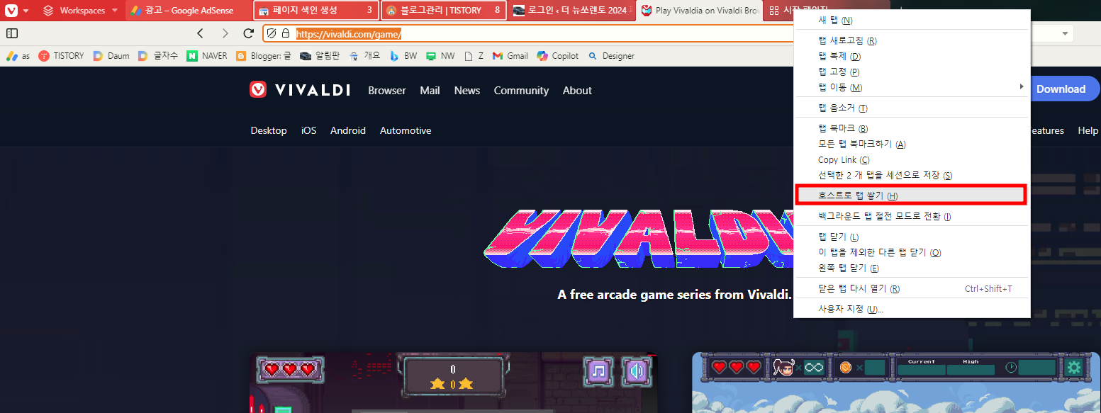Select the Desktop sub-nav link
This screenshot has height=413, width=1101.
(x=269, y=130)
